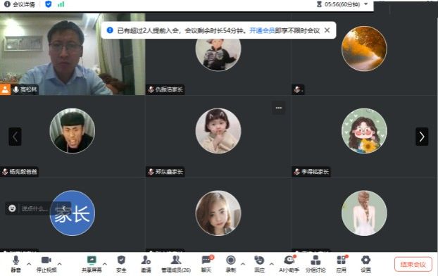Start recording with the Record icon
The width and height of the screenshot is (438, 276).
click(x=231, y=264)
